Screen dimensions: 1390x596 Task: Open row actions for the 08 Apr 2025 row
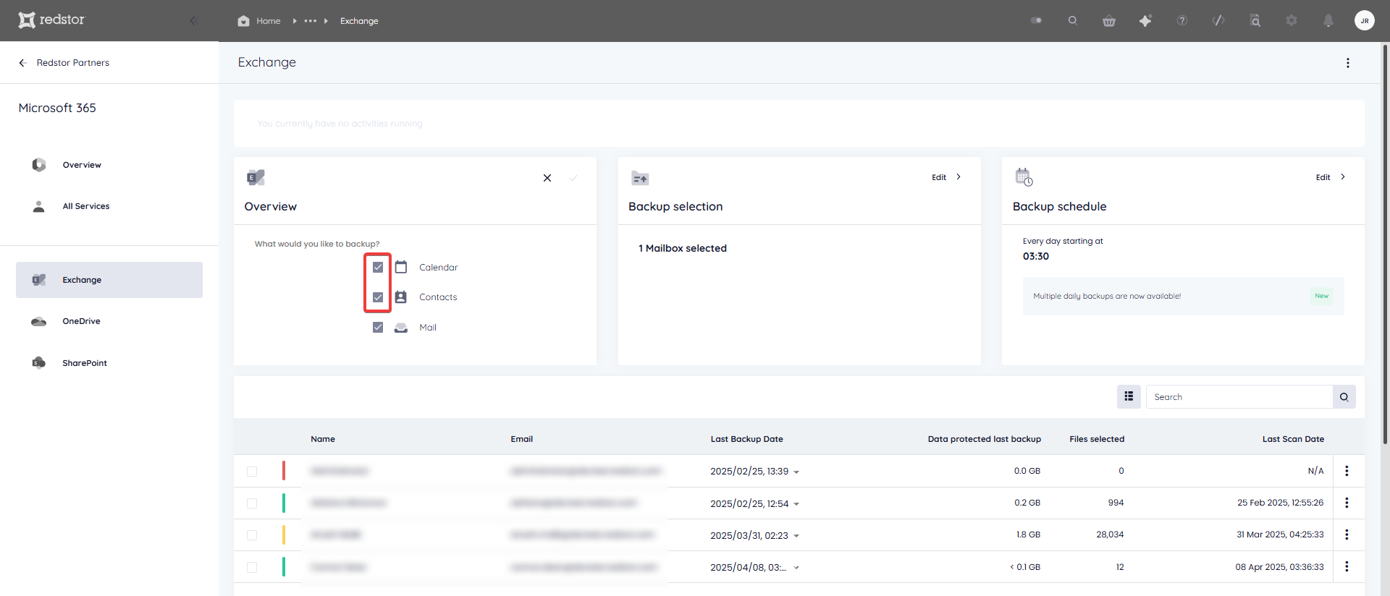pyautogui.click(x=1347, y=566)
